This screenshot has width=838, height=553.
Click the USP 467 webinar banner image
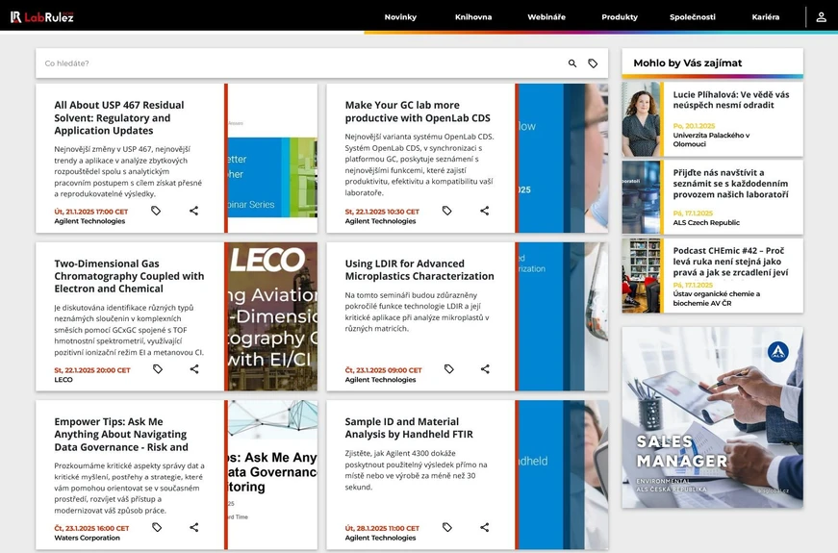click(x=272, y=158)
